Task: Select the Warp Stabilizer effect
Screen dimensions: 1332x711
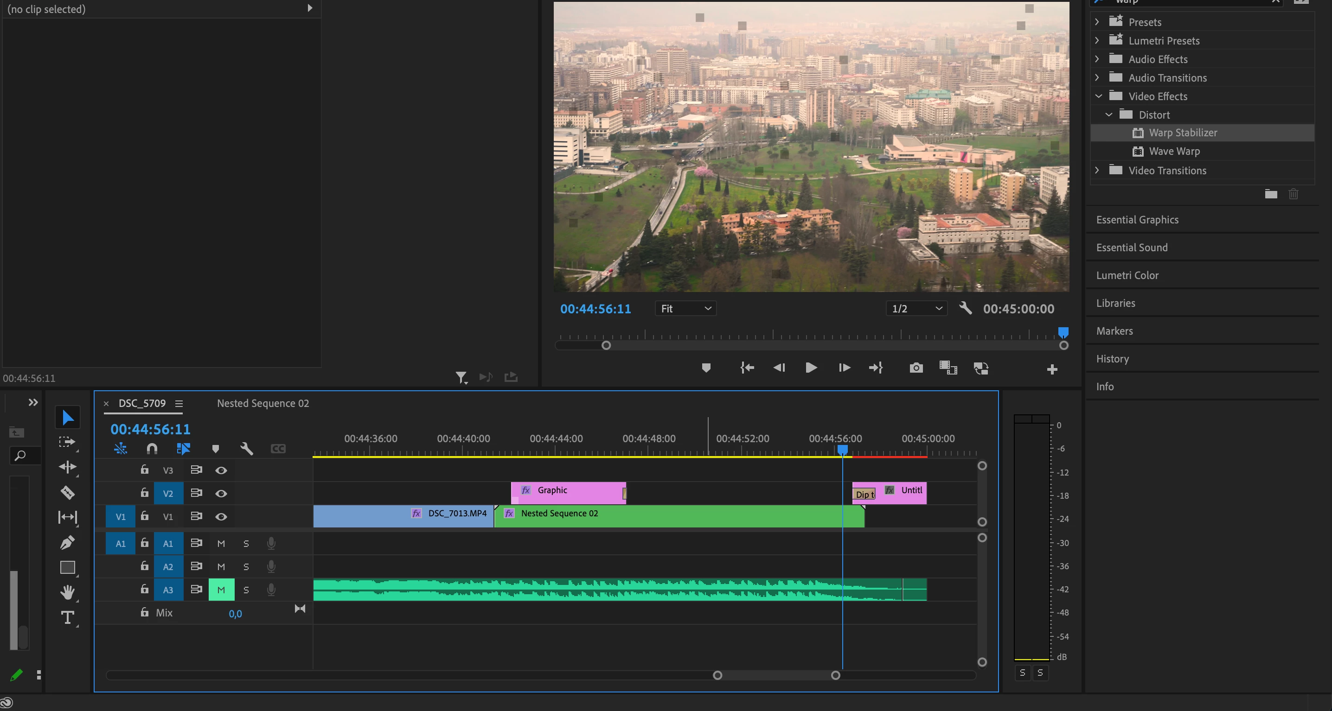Action: pyautogui.click(x=1183, y=133)
